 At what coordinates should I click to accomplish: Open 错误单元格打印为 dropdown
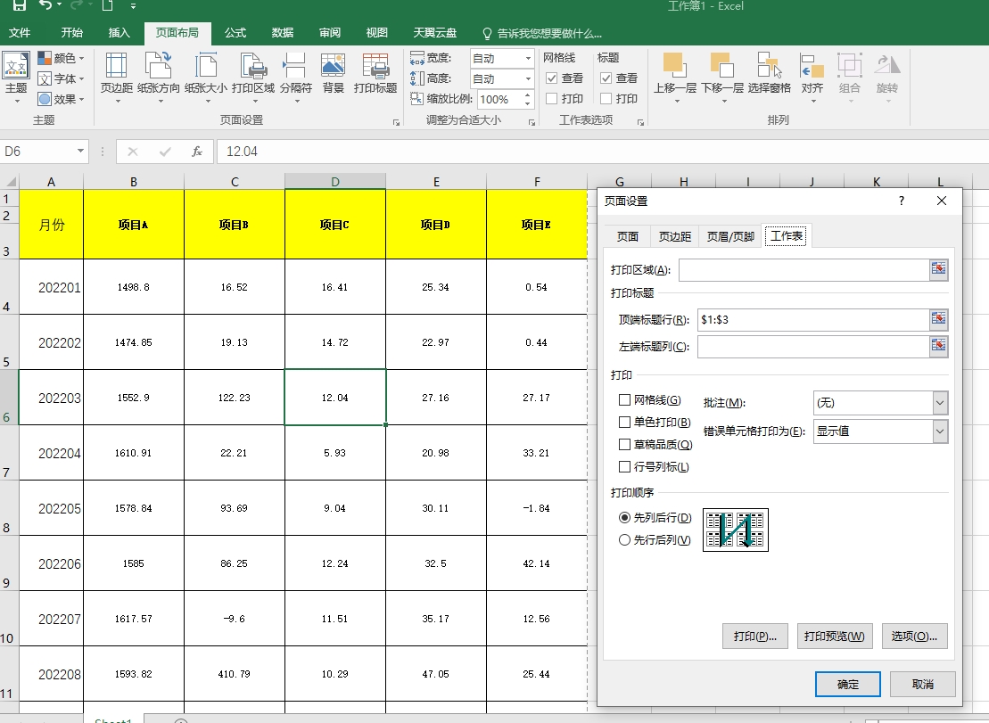coord(940,431)
